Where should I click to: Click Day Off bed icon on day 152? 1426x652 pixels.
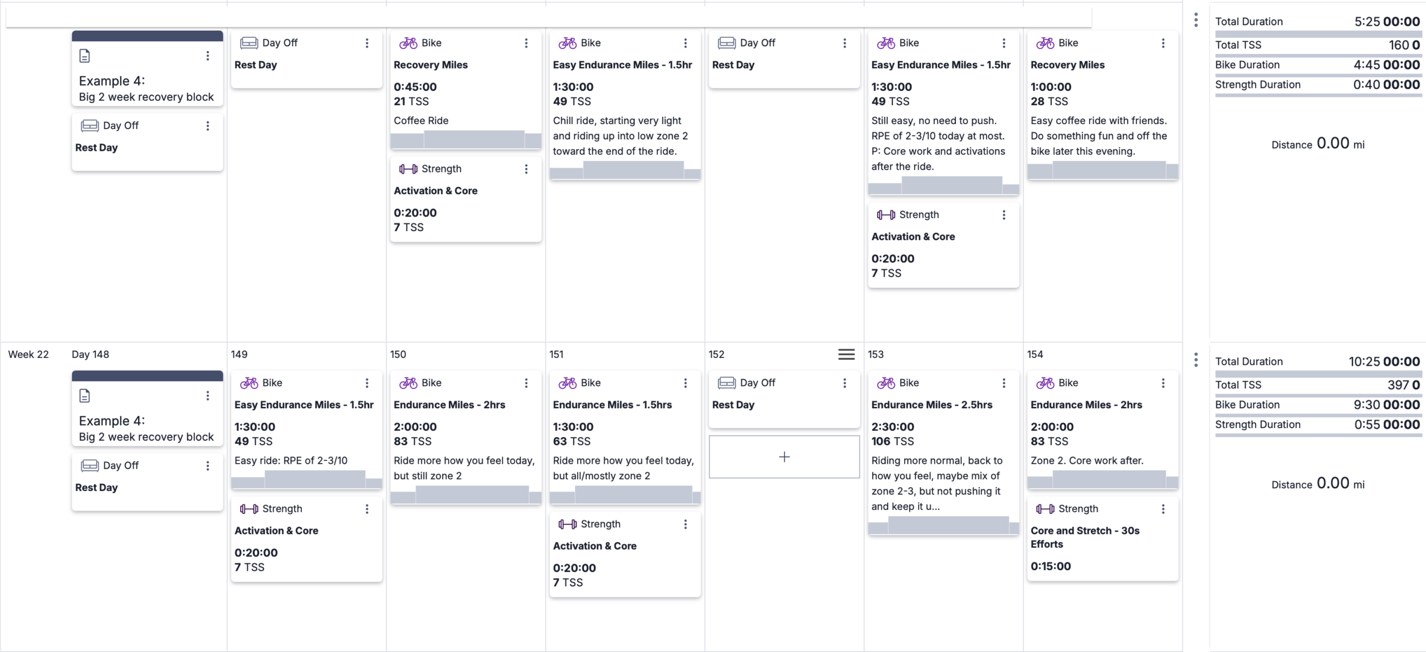(726, 383)
